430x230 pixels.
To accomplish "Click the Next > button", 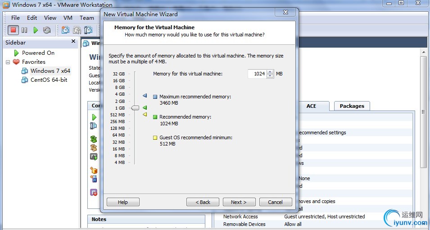I will tap(239, 202).
